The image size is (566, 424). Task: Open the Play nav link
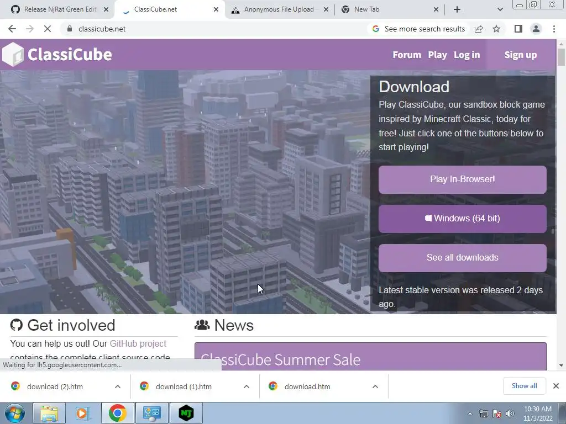[438, 55]
